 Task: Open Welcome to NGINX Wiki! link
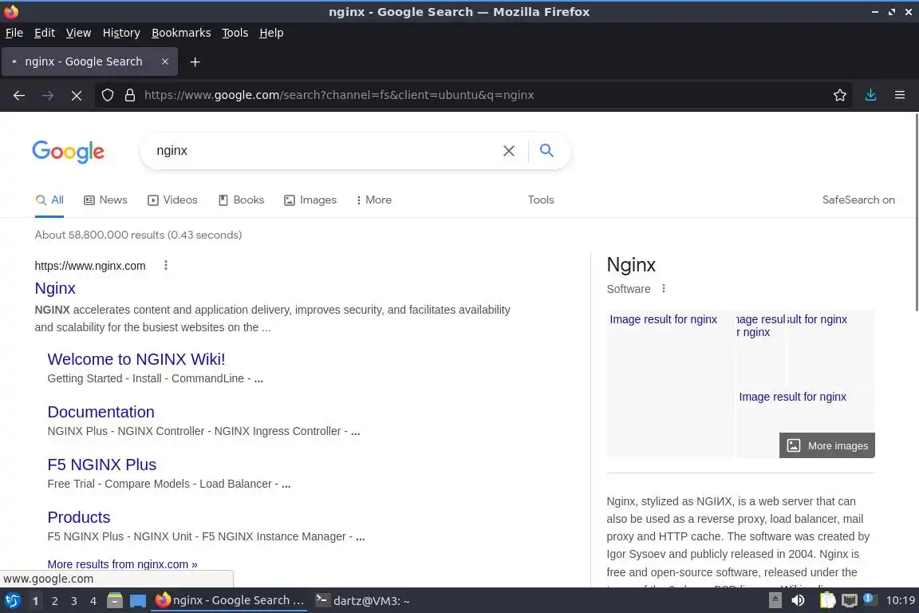click(136, 359)
